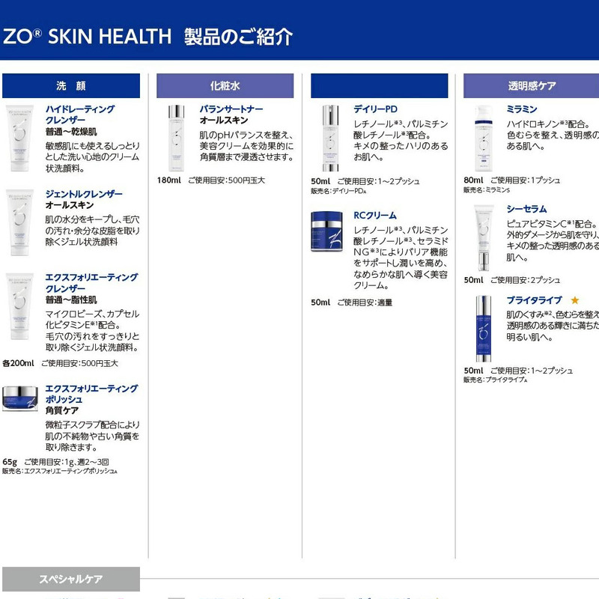Click the シーセラム tube image
The image size is (599, 599).
pyautogui.click(x=484, y=237)
